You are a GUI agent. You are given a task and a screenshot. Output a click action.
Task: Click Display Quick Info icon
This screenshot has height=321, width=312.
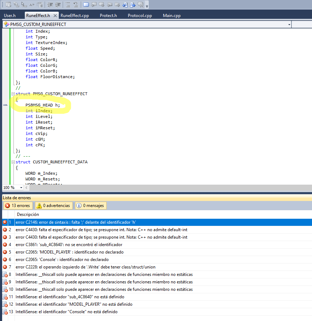24,5
